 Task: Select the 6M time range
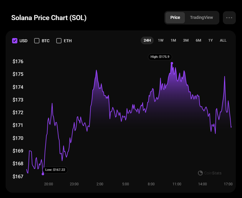pyautogui.click(x=198, y=40)
